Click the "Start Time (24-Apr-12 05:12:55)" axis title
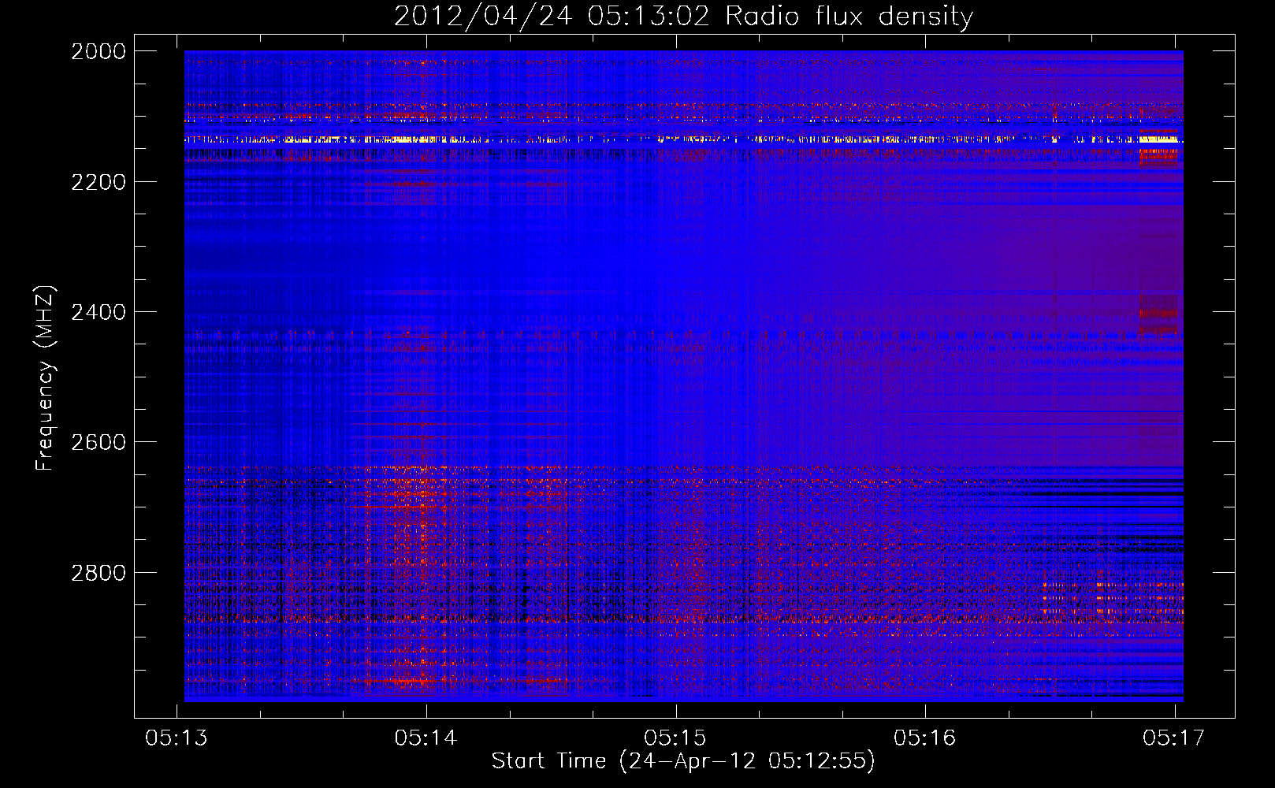 pos(683,761)
